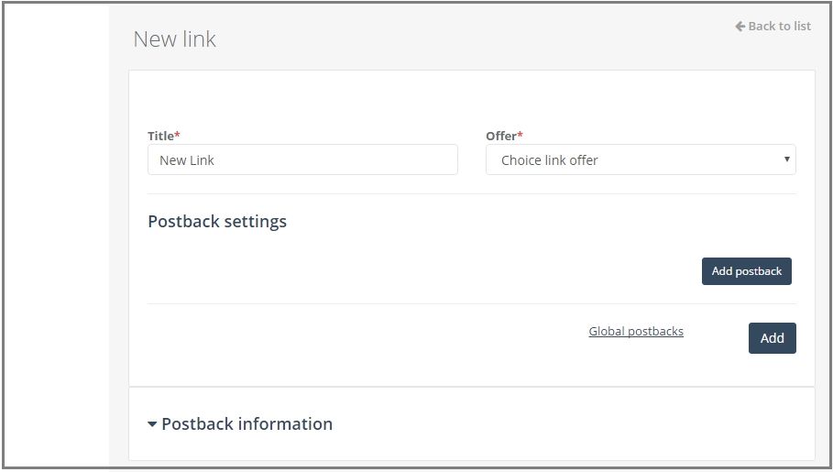Click the left arrow icon beside Back to list
The height and width of the screenshot is (472, 833).
pyautogui.click(x=740, y=26)
